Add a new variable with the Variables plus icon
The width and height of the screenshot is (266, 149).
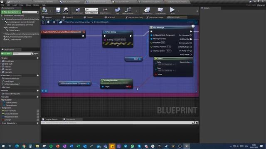38,97
